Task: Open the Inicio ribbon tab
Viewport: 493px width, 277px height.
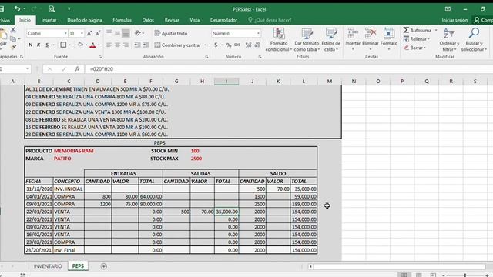Action: (25, 20)
